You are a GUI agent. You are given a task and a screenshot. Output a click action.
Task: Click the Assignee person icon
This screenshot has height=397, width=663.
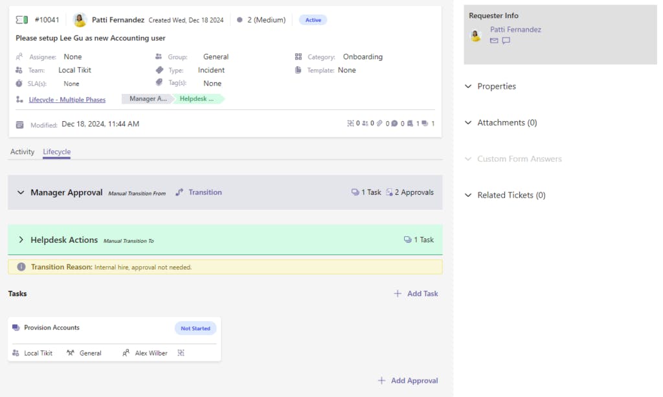tap(19, 56)
